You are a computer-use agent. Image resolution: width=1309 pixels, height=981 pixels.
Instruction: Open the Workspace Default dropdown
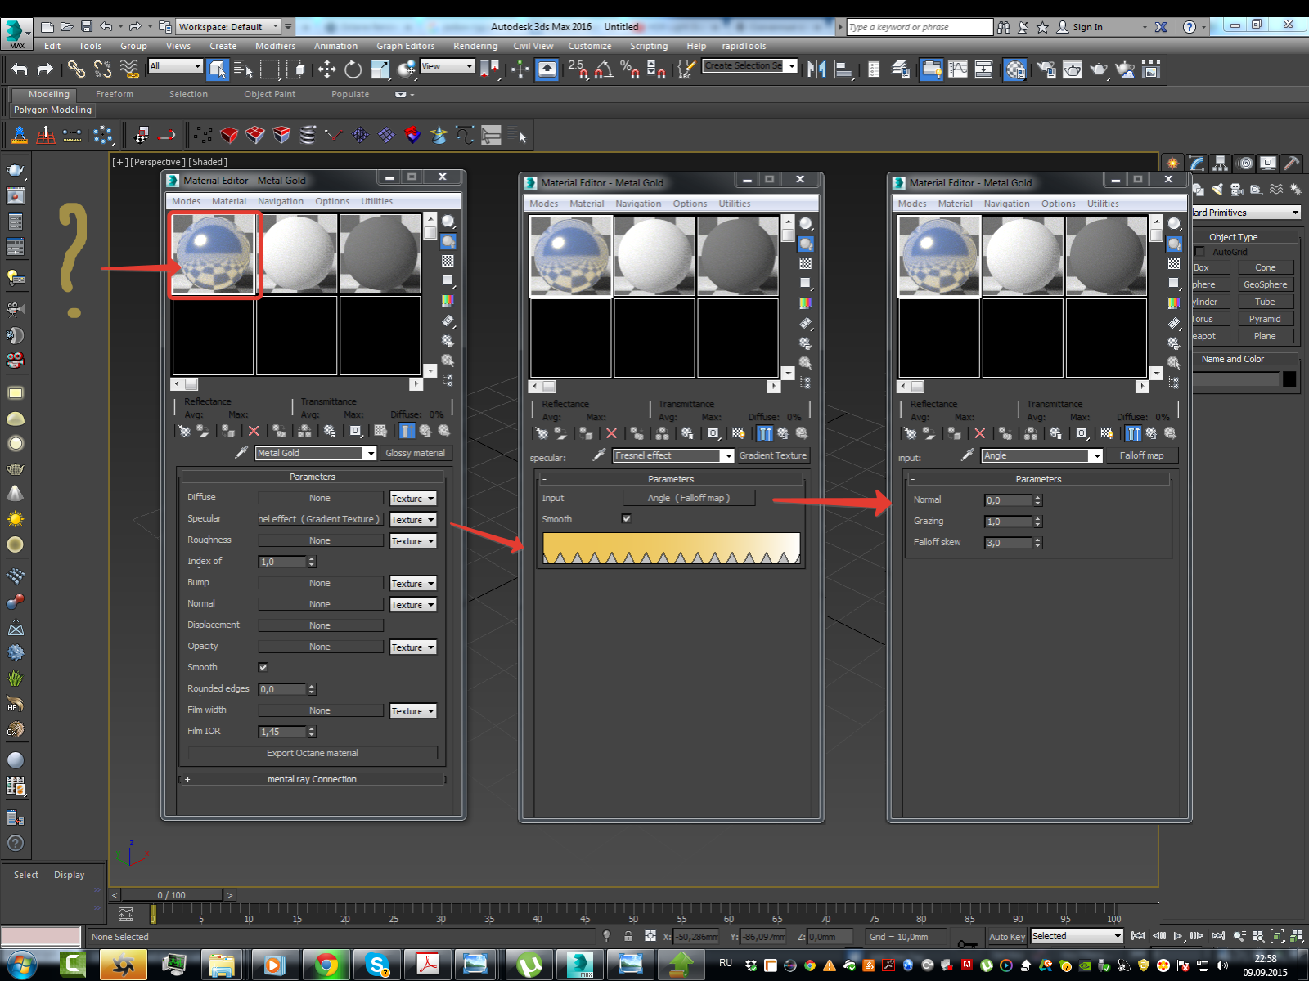(x=229, y=27)
